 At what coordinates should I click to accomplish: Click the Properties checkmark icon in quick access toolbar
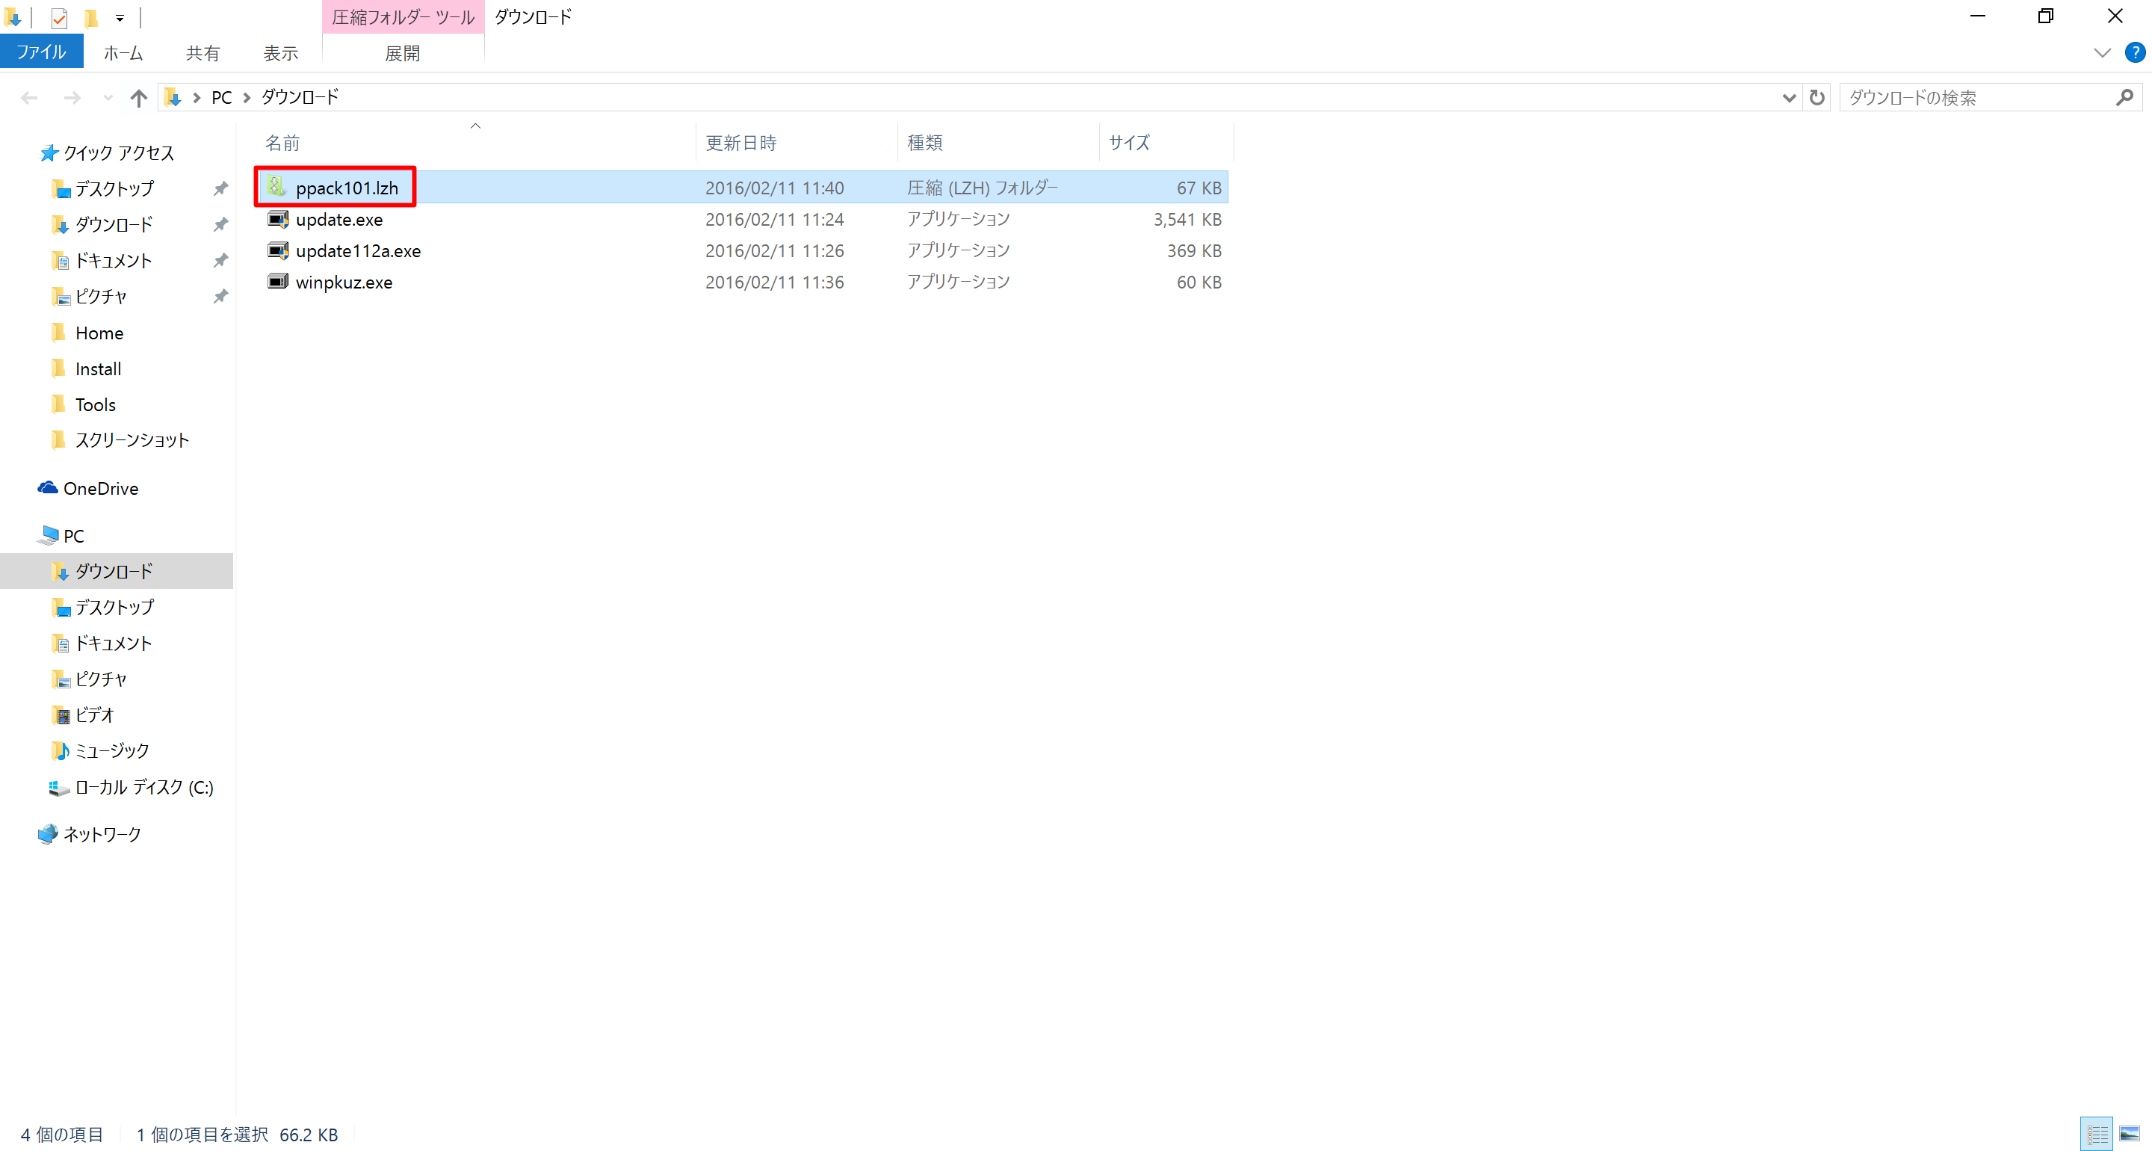(58, 17)
